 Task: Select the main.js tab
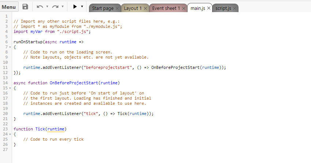point(198,8)
